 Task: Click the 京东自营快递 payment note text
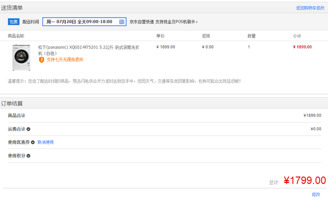[x=163, y=21]
